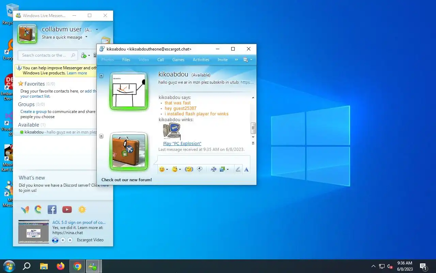Show hidden tray icons chevron

pos(373,267)
